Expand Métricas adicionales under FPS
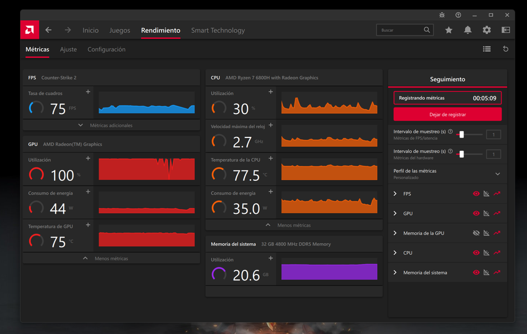527x334 pixels. pos(111,125)
